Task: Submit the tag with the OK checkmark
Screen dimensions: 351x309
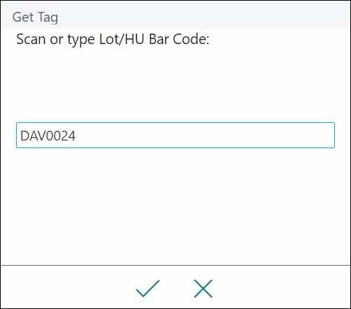Action: (x=148, y=289)
